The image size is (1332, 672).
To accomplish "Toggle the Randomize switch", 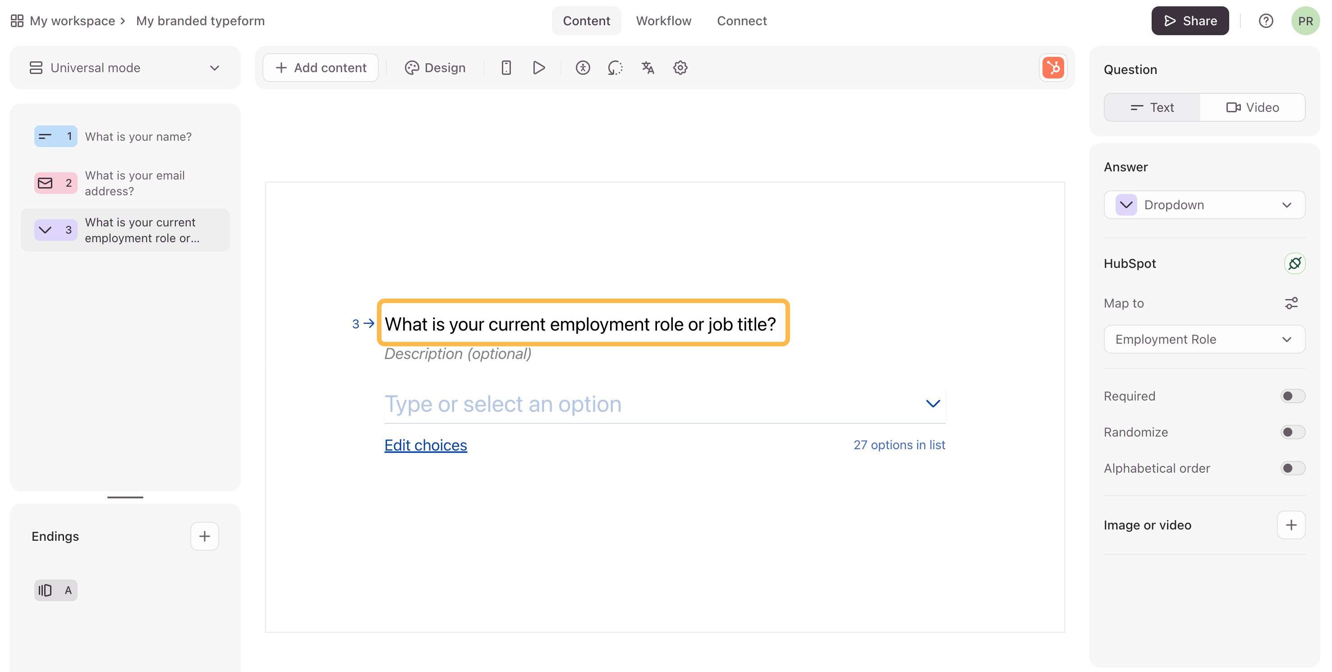I will coord(1293,433).
